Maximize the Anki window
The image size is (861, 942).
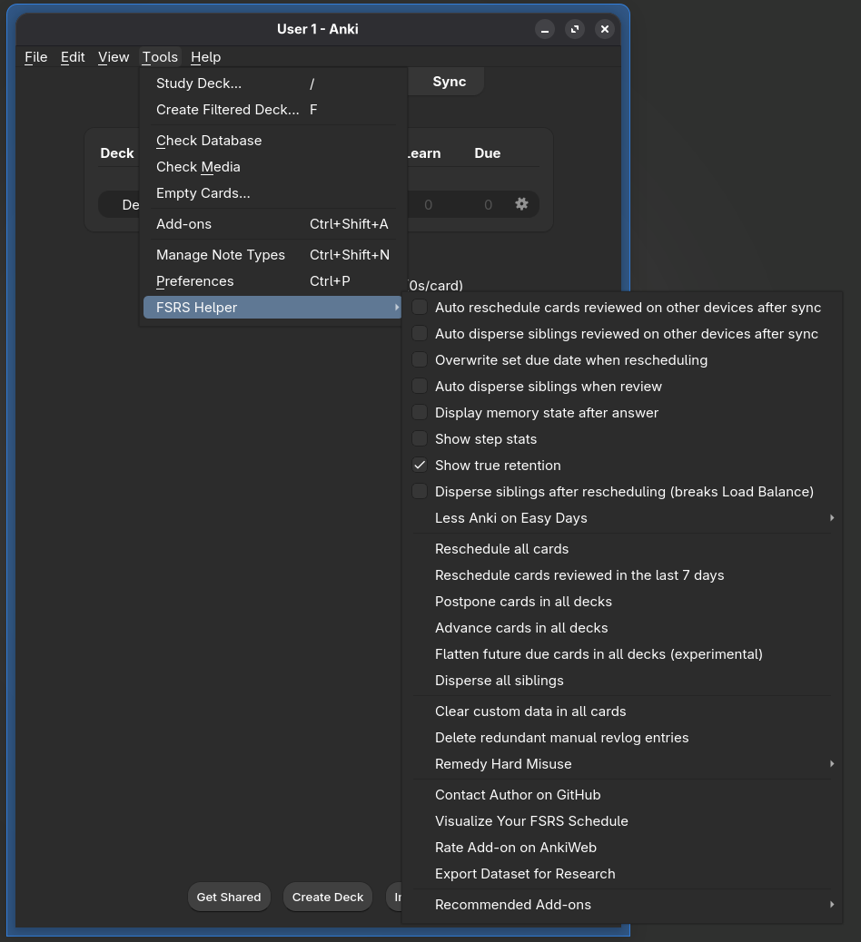[575, 29]
